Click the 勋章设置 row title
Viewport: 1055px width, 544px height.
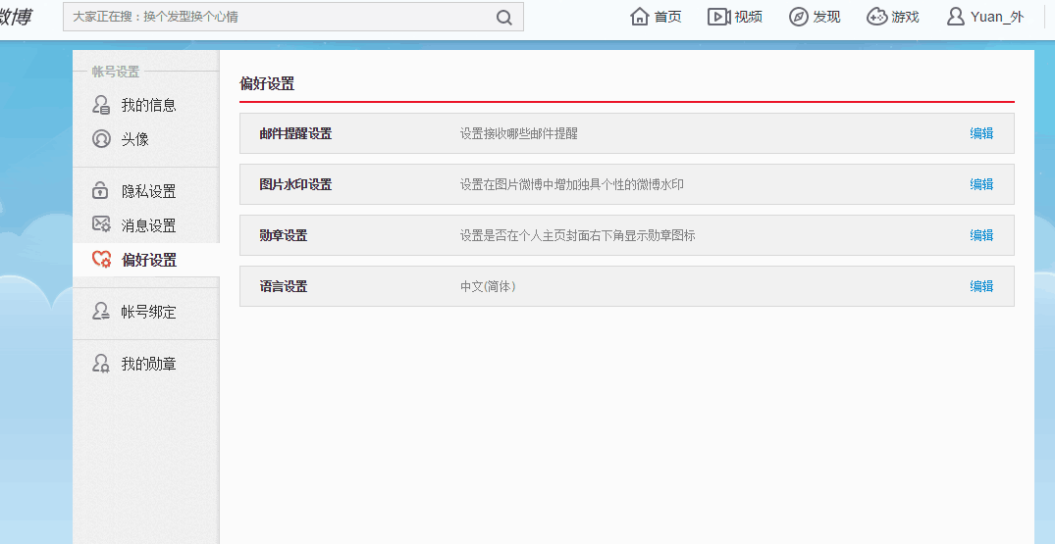tap(284, 235)
